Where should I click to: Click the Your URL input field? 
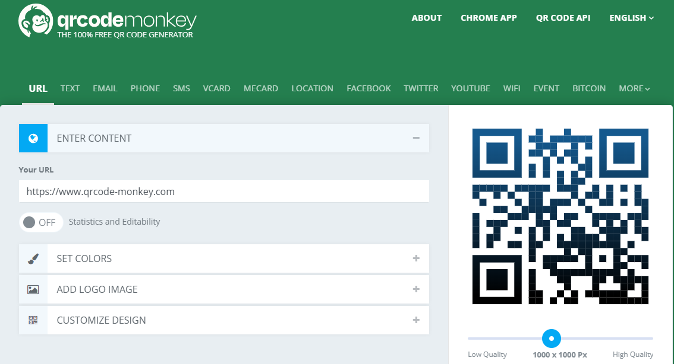224,191
